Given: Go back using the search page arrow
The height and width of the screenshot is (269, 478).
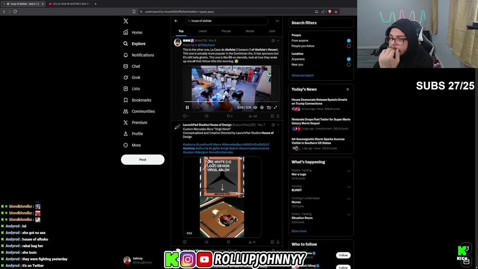Looking at the screenshot, I should click(x=176, y=21).
